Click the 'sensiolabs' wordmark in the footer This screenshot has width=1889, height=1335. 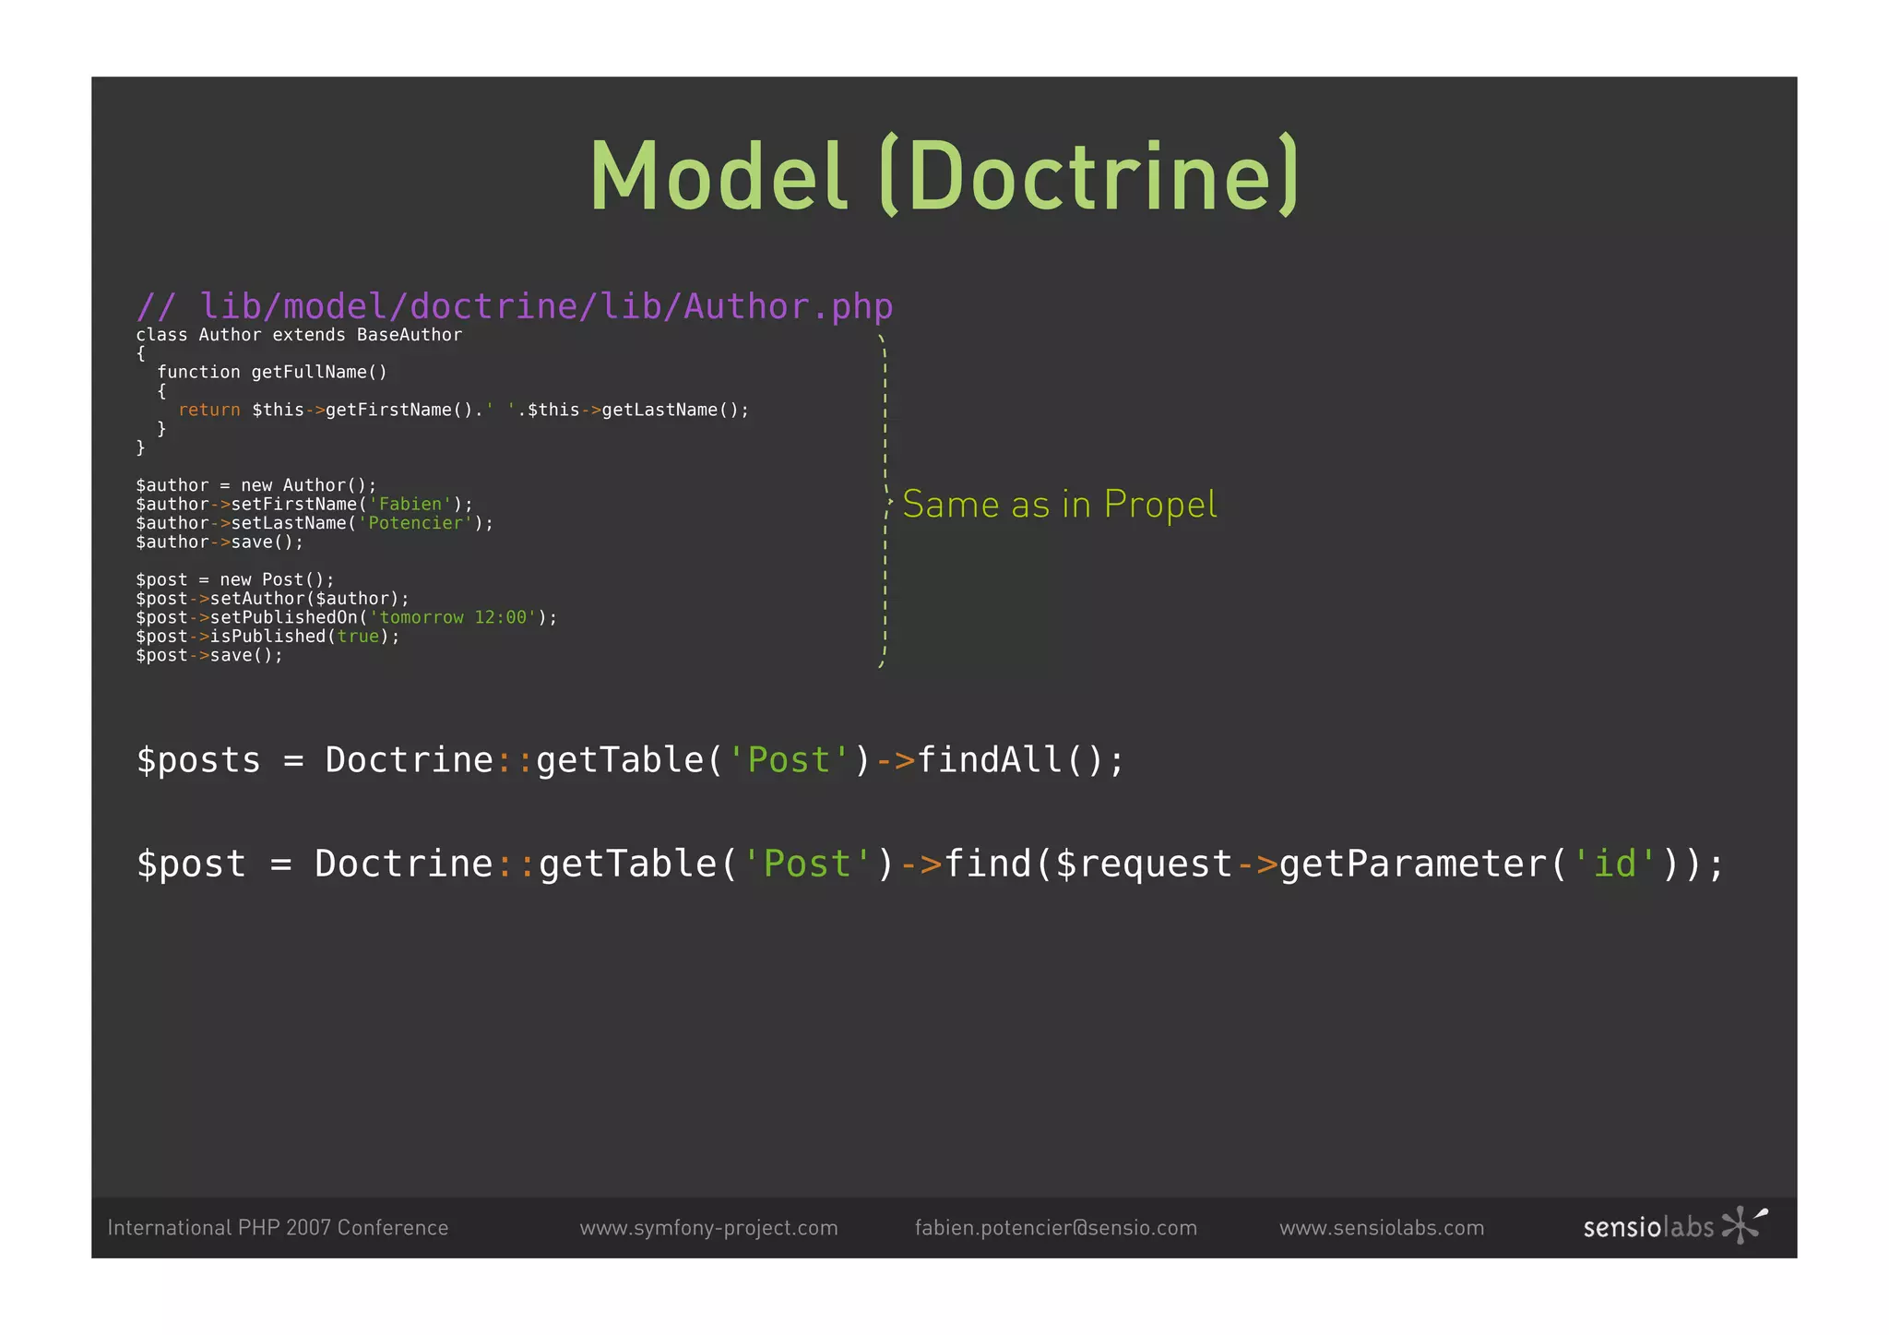click(x=1648, y=1227)
